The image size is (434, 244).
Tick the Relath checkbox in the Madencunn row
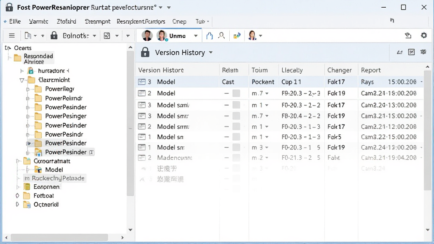[236, 158]
